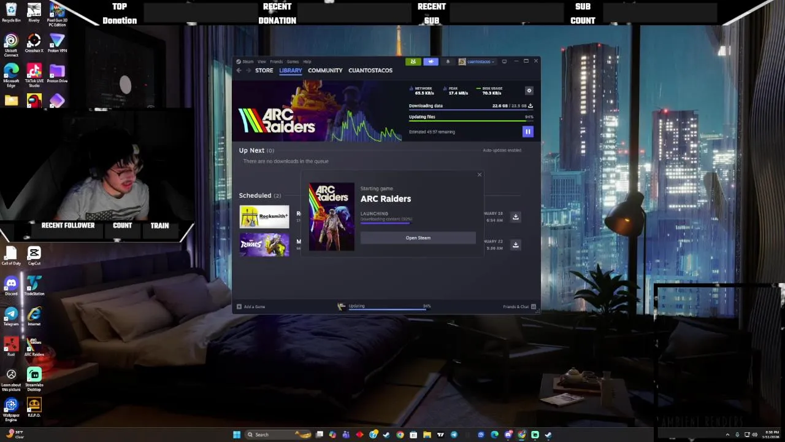Pause the ARC Raiders download
785x442 pixels.
(527, 131)
